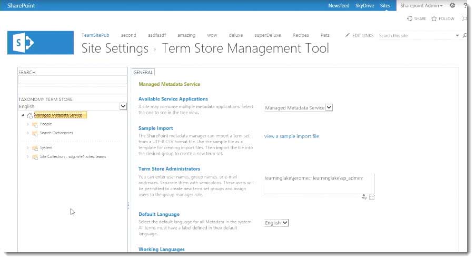Image resolution: width=475 pixels, height=260 pixels.
Task: Click the SharePoint site logo
Action: [x=41, y=43]
